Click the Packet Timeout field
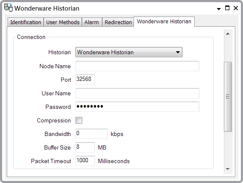This screenshot has width=243, height=183. click(85, 161)
